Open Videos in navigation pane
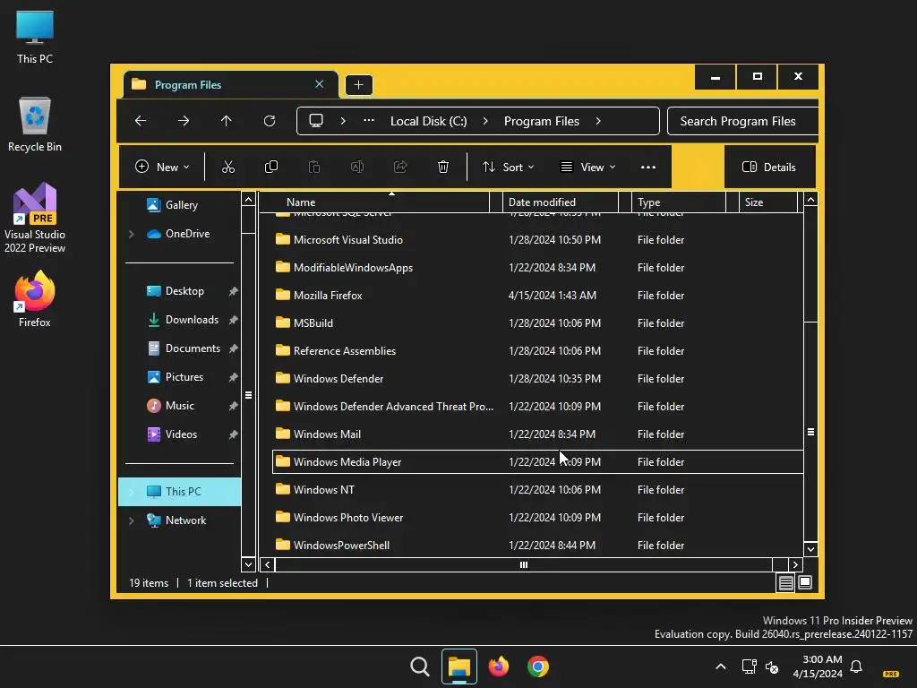Screen dimensions: 917x688 179,434
